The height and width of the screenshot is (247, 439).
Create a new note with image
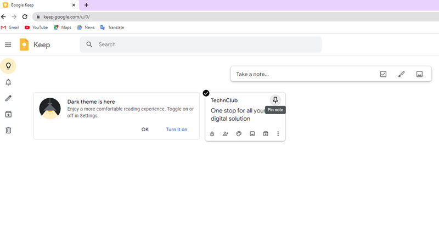(x=419, y=74)
